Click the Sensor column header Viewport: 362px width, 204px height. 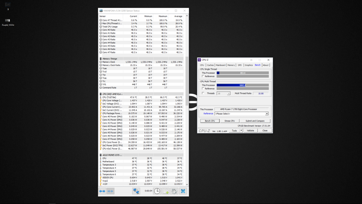(x=103, y=16)
